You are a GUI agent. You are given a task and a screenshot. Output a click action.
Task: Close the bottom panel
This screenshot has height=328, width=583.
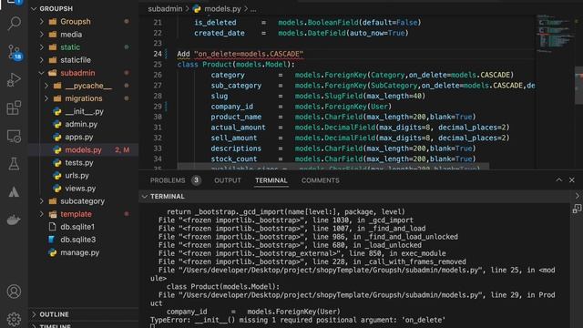coord(572,180)
